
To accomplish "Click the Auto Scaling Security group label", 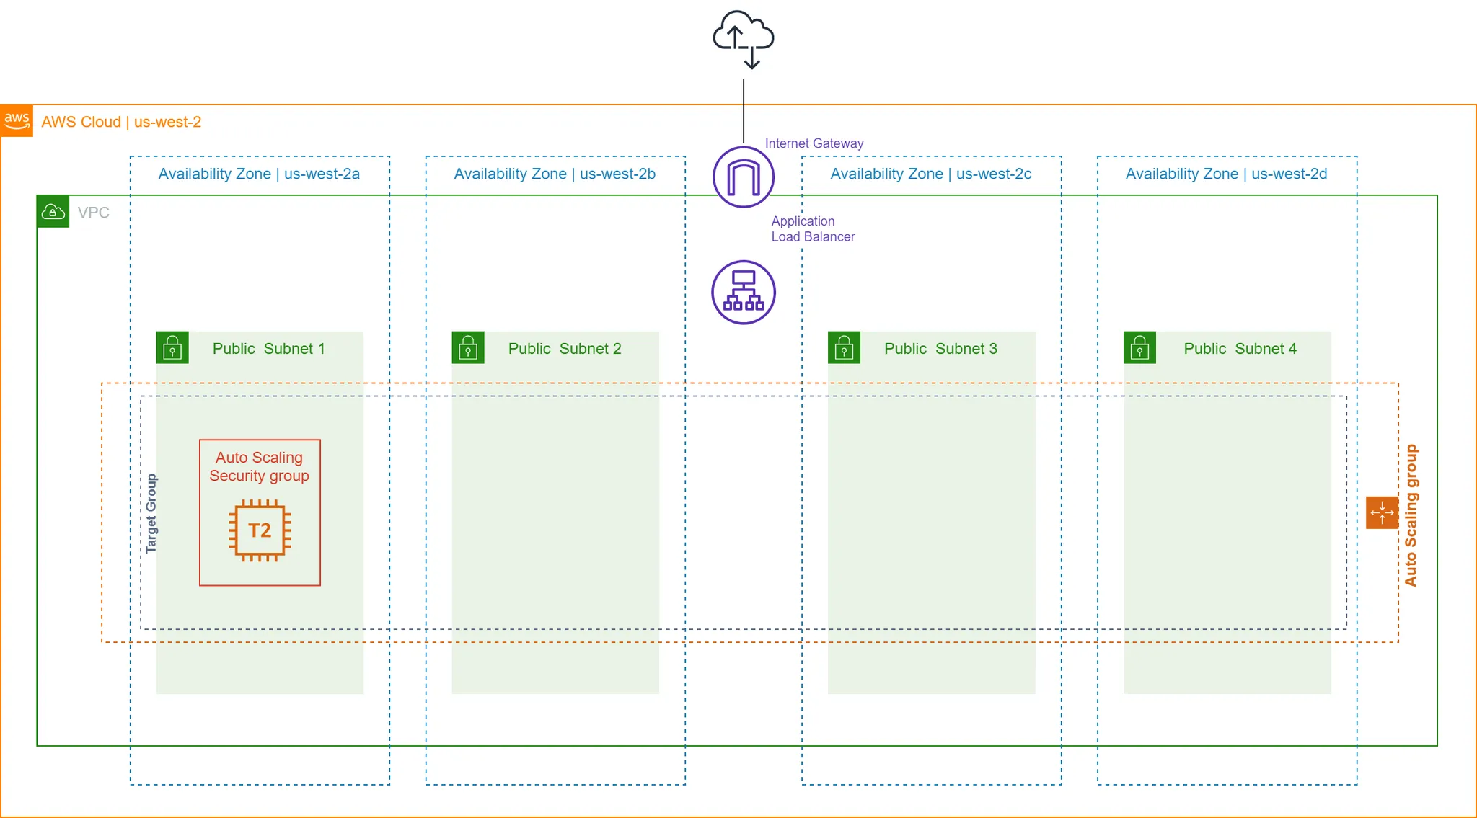I will coord(259,466).
